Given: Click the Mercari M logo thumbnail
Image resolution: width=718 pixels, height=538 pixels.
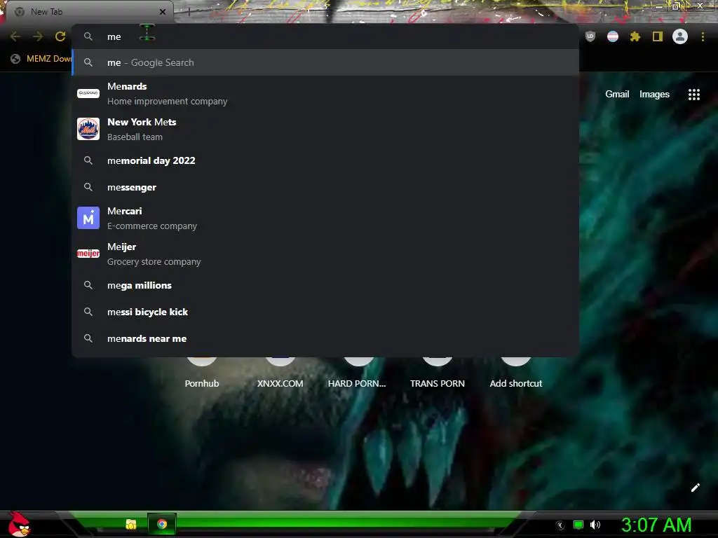Looking at the screenshot, I should coord(88,218).
